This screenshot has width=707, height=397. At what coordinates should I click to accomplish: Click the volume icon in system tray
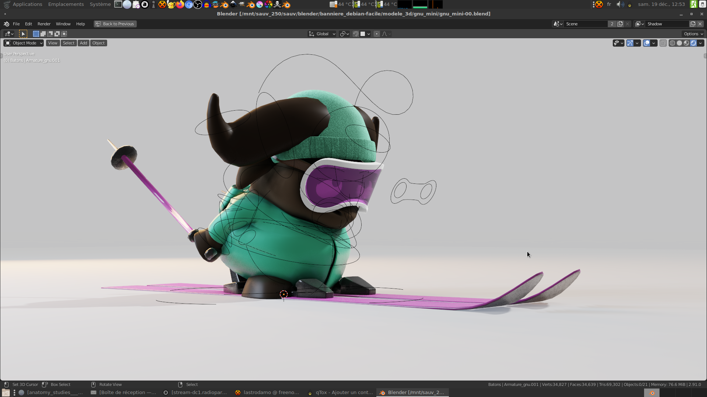pyautogui.click(x=620, y=4)
